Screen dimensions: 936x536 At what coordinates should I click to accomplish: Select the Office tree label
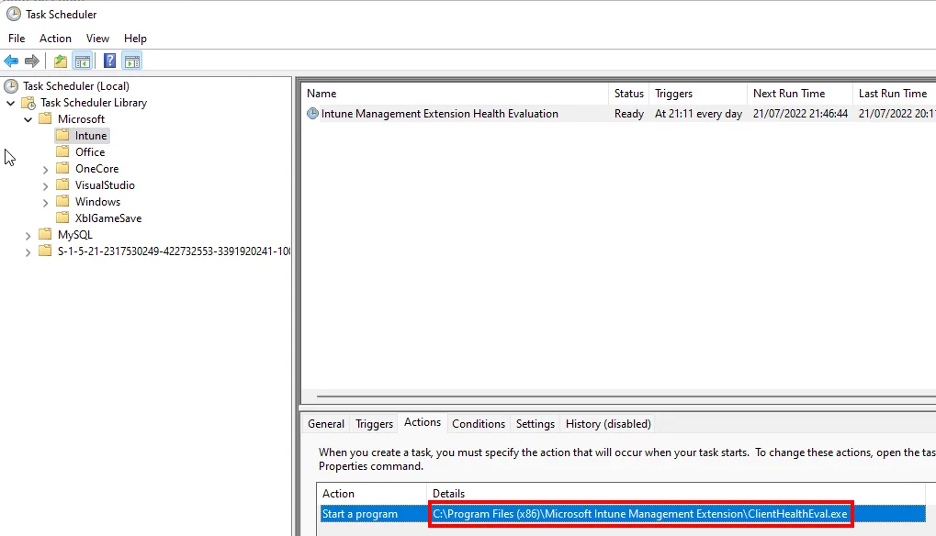[x=90, y=152]
